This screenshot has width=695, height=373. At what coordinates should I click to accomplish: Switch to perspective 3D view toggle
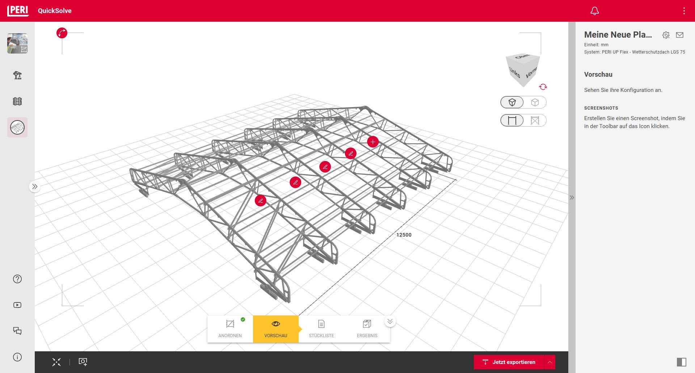(x=512, y=102)
